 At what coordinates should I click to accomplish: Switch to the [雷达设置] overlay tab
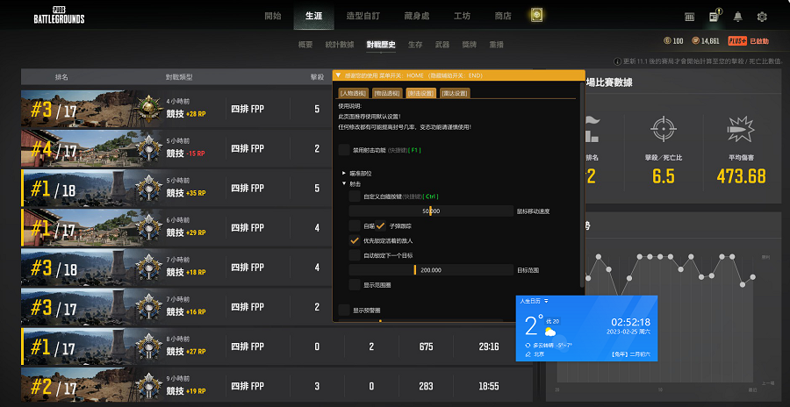point(455,93)
